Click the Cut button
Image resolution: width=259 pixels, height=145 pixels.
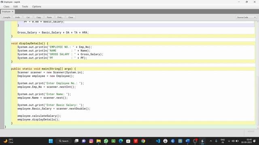pyautogui.click(x=28, y=17)
